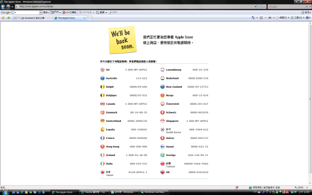Click the Canada flag icon
This screenshot has width=312, height=195.
[102, 104]
